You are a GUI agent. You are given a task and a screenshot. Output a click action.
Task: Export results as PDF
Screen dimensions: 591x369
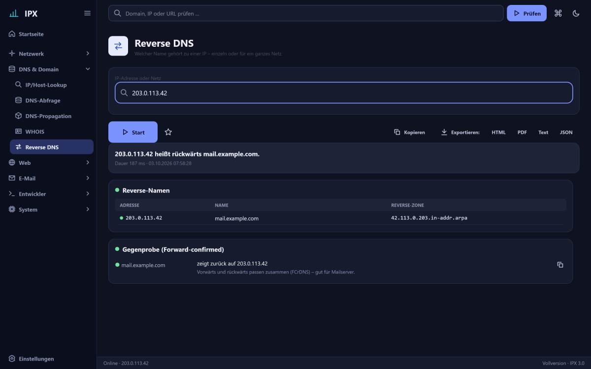522,132
